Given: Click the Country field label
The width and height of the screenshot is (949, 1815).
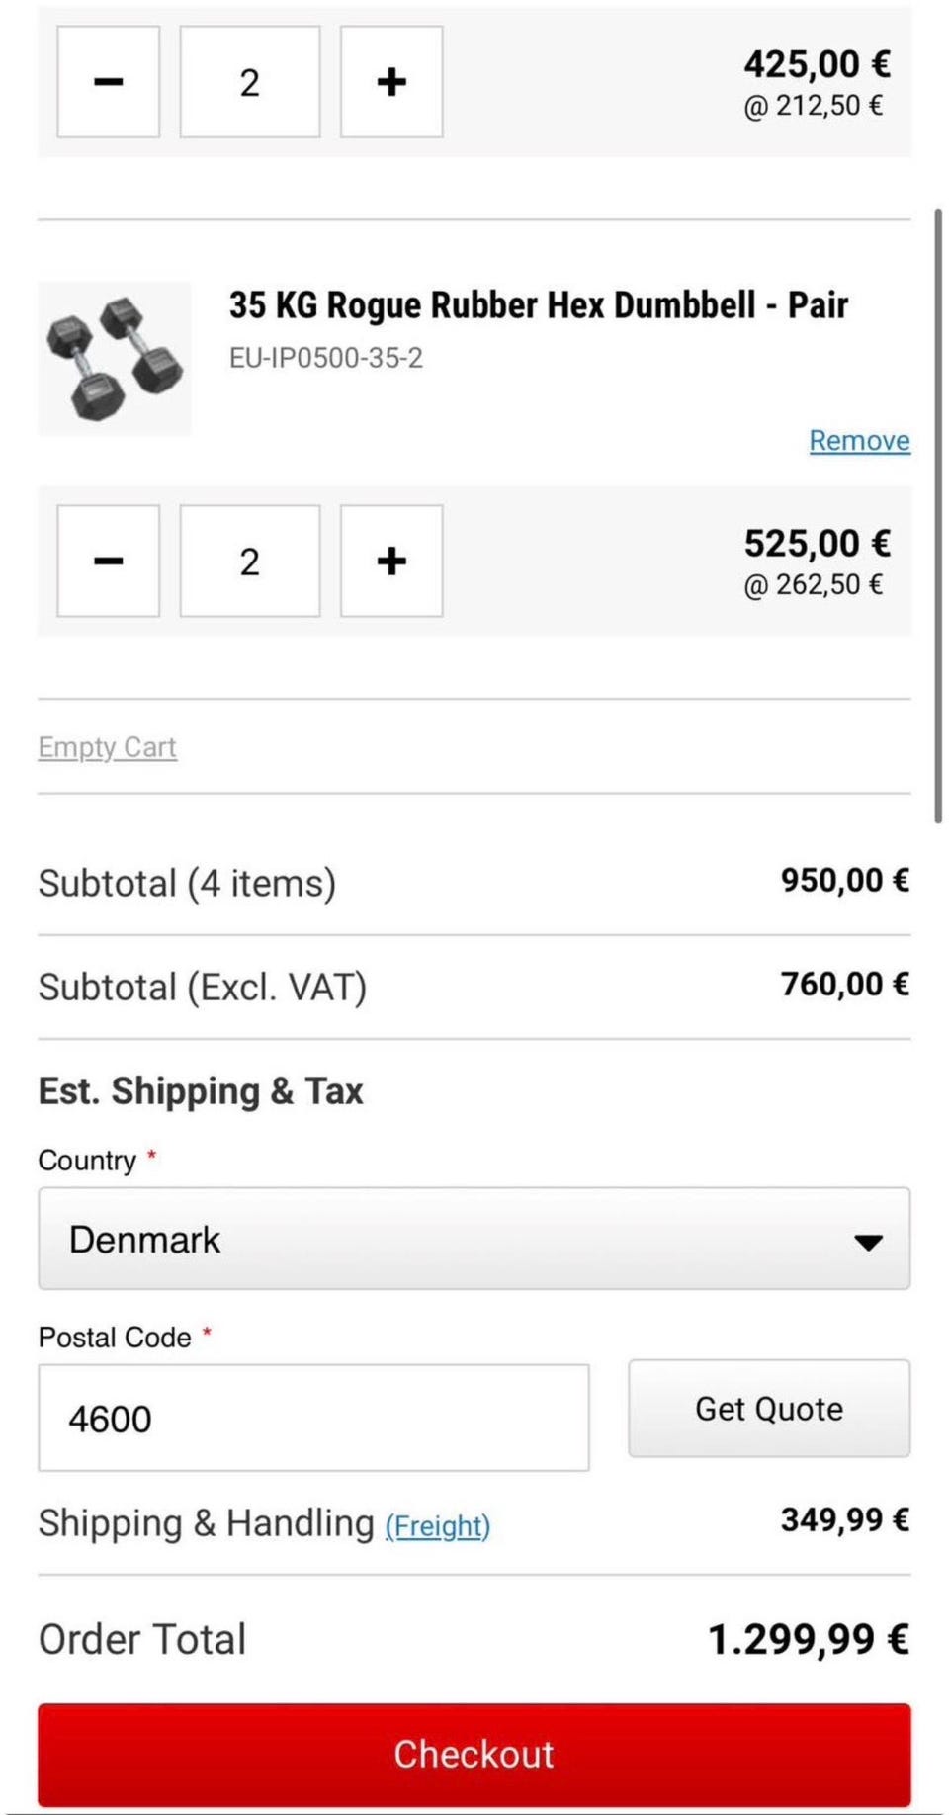Looking at the screenshot, I should click(87, 1161).
